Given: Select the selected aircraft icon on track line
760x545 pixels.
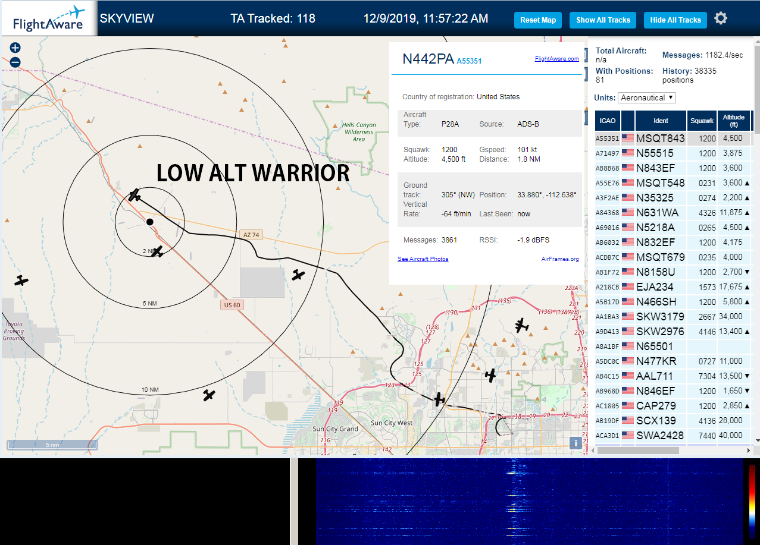Looking at the screenshot, I should 135,195.
